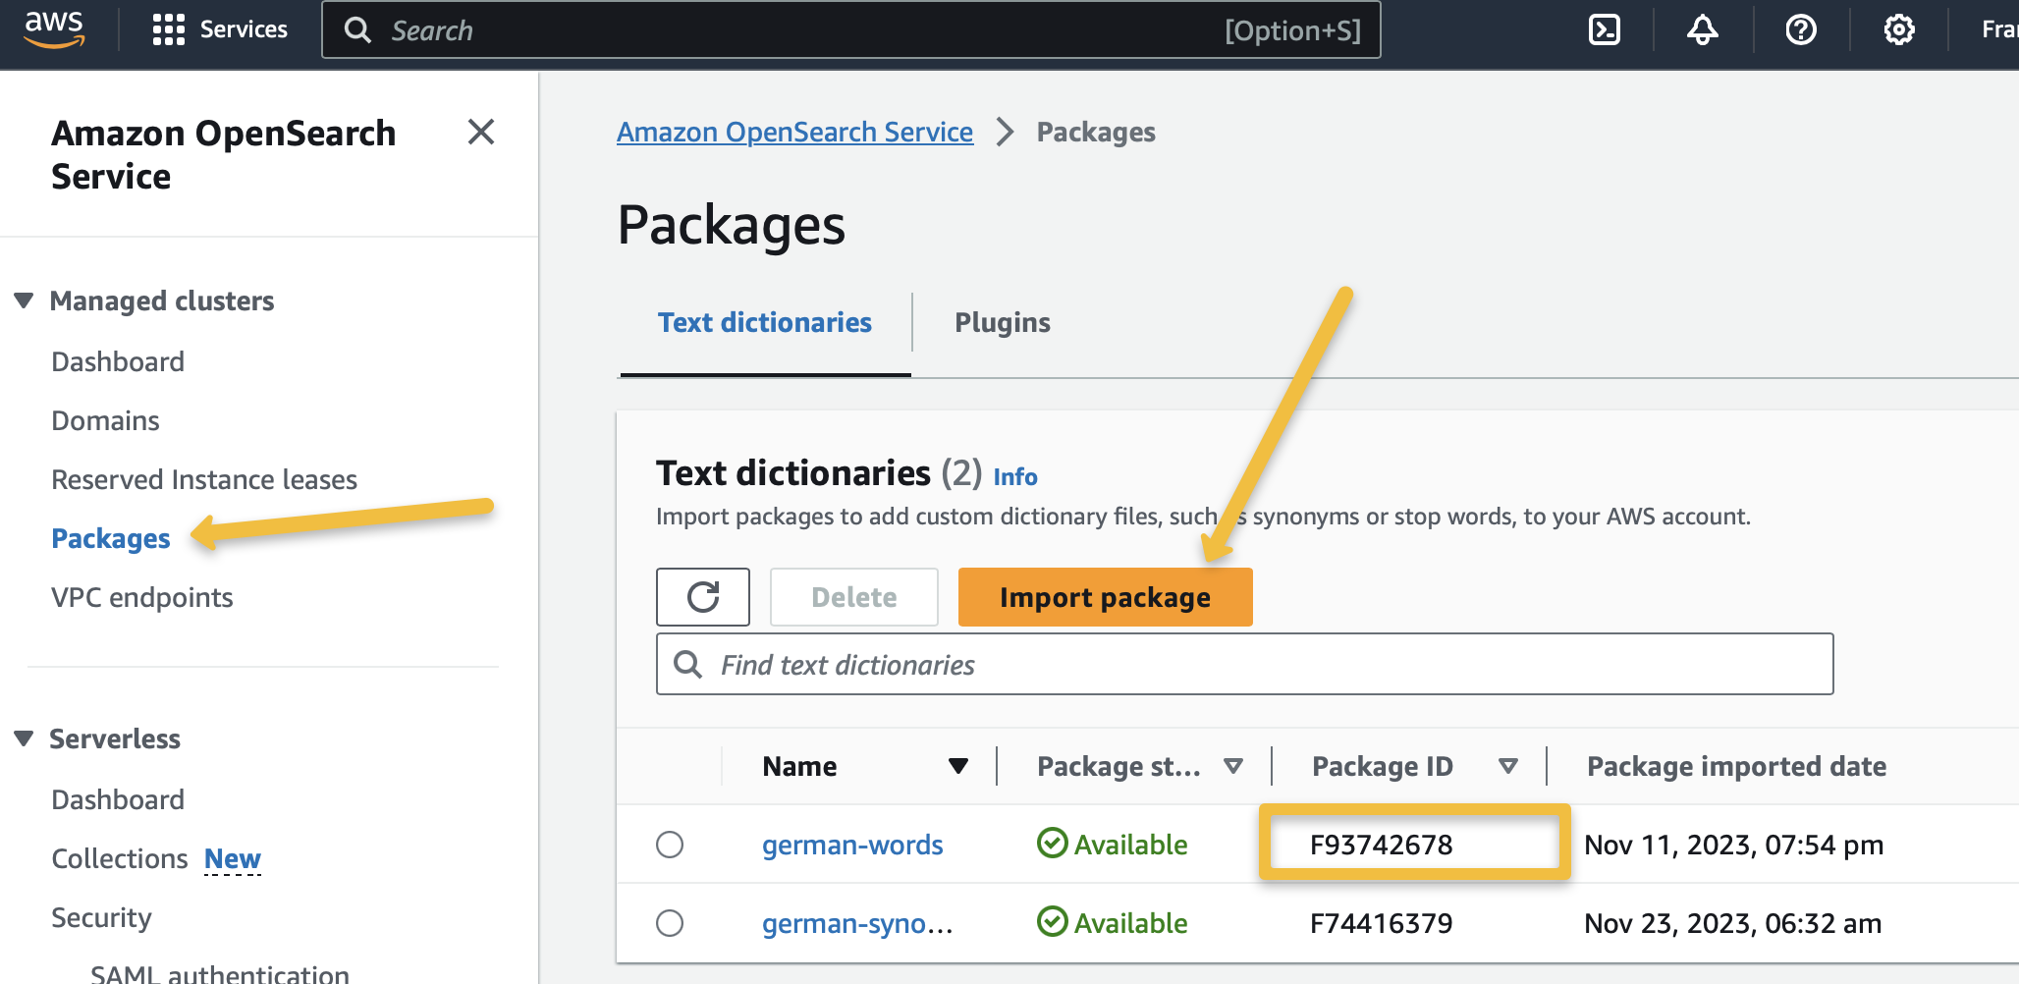Open Serverless Security
Image resolution: width=2019 pixels, height=984 pixels.
click(101, 917)
